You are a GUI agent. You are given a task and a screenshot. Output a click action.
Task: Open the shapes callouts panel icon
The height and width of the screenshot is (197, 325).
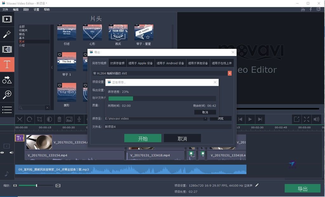pos(7,80)
